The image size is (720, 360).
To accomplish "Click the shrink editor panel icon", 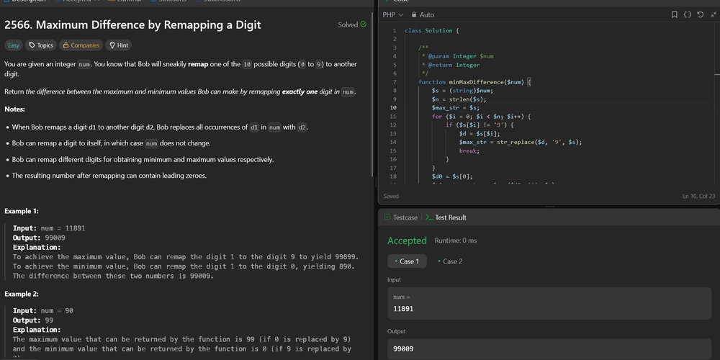I will point(713,14).
